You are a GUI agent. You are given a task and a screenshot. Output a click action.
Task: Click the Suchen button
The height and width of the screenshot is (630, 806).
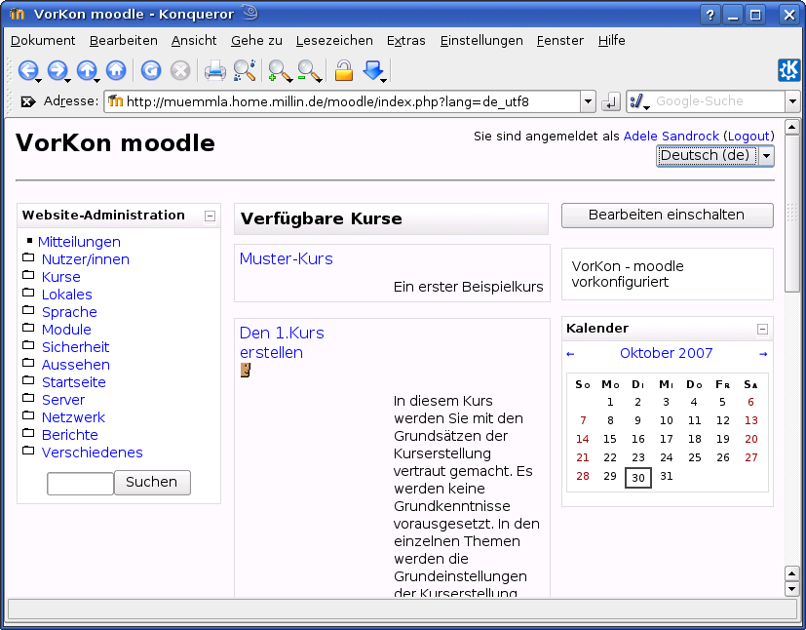(x=152, y=483)
